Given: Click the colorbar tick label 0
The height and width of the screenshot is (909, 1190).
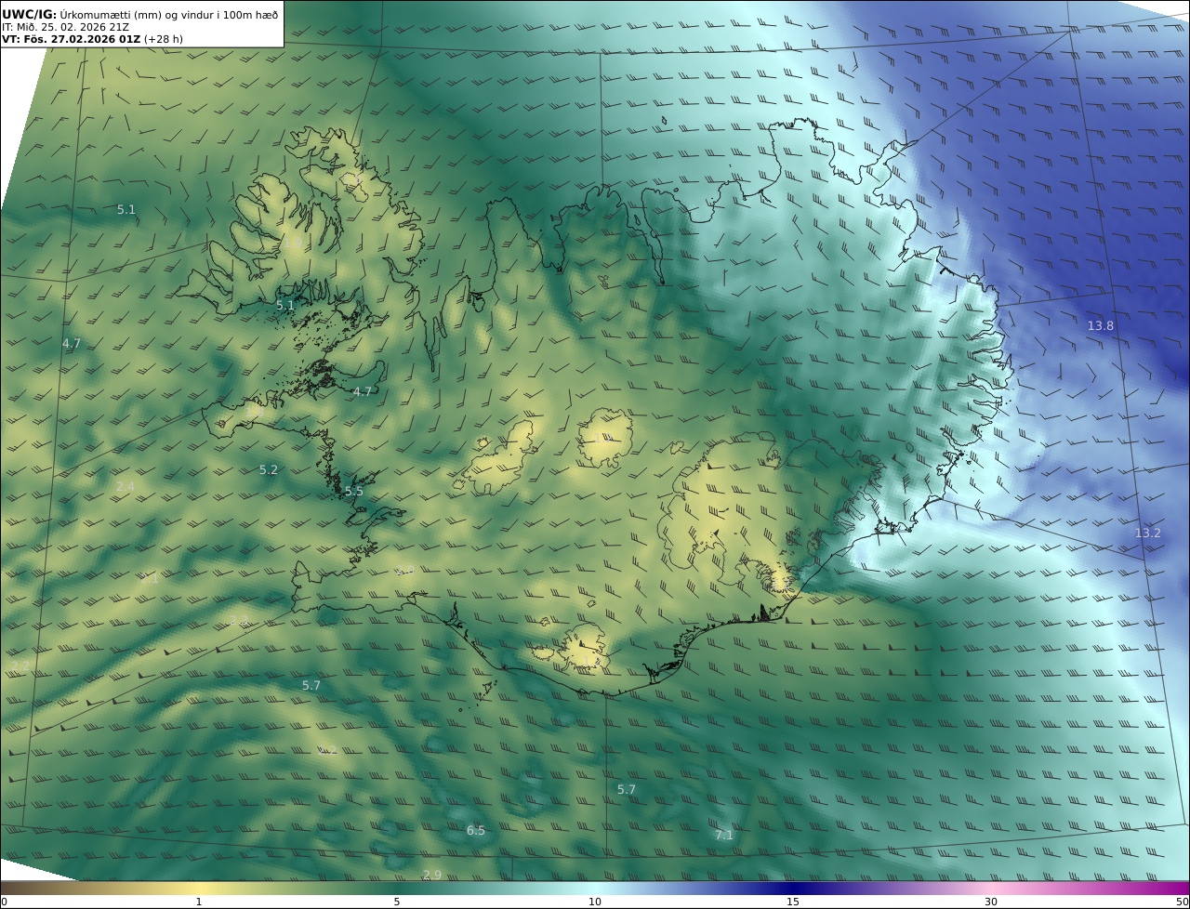Looking at the screenshot, I should [x=4, y=902].
